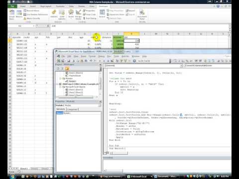Open the Insert controls dropdown
The height and width of the screenshot is (179, 239).
(x=71, y=14)
